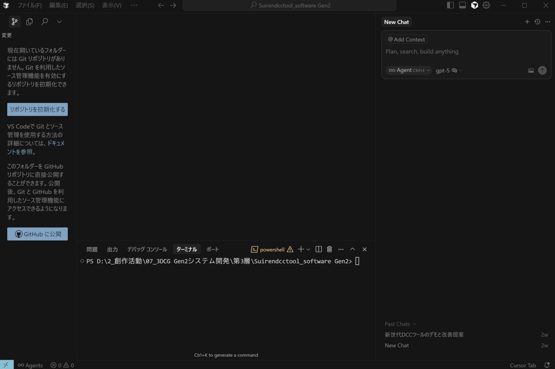
Task: Open chat panel more options ellipsis
Action: pyautogui.click(x=548, y=22)
